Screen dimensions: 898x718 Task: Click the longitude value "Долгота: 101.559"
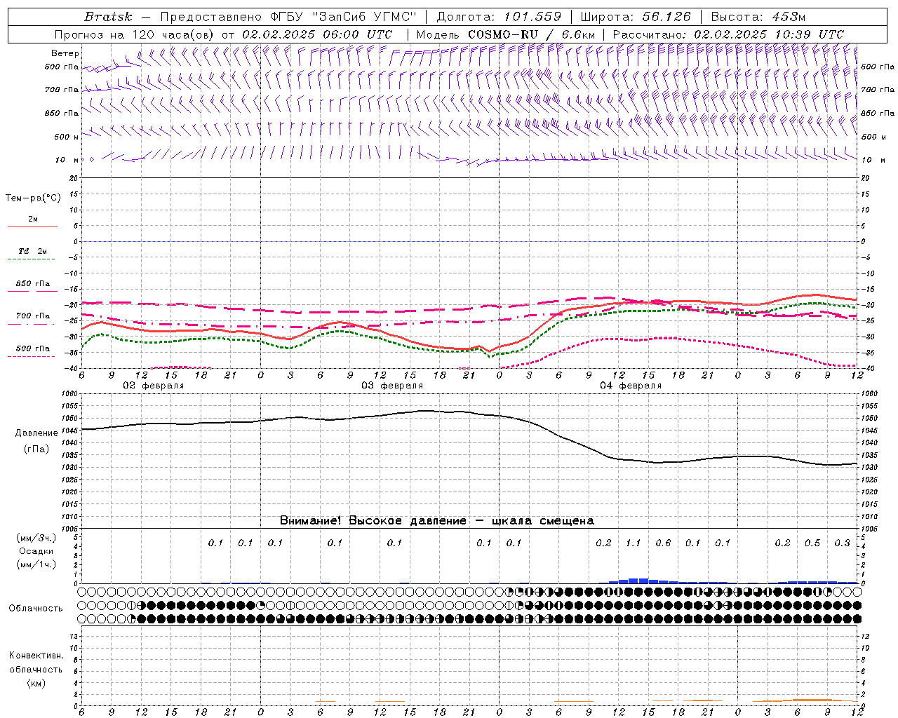click(x=499, y=17)
